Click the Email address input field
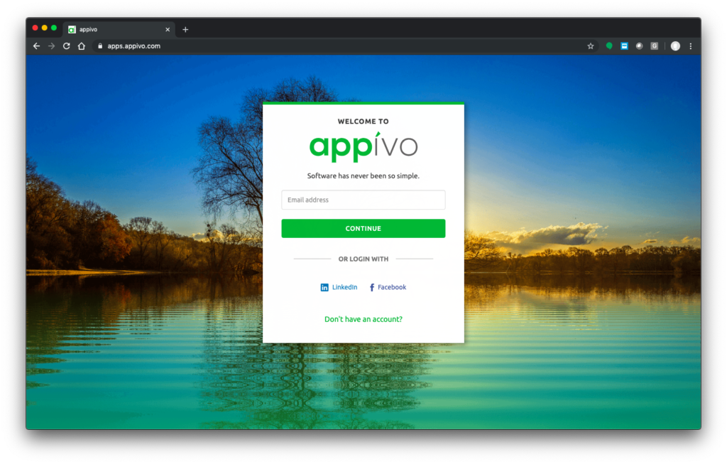The height and width of the screenshot is (464, 727). coord(363,200)
